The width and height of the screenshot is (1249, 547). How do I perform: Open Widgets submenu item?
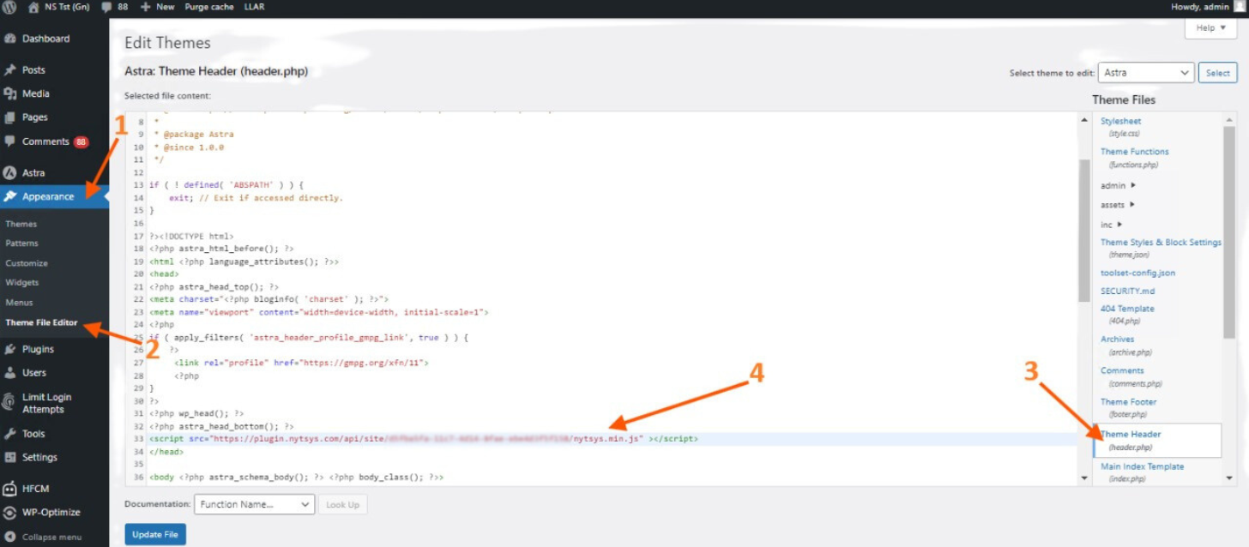(22, 282)
